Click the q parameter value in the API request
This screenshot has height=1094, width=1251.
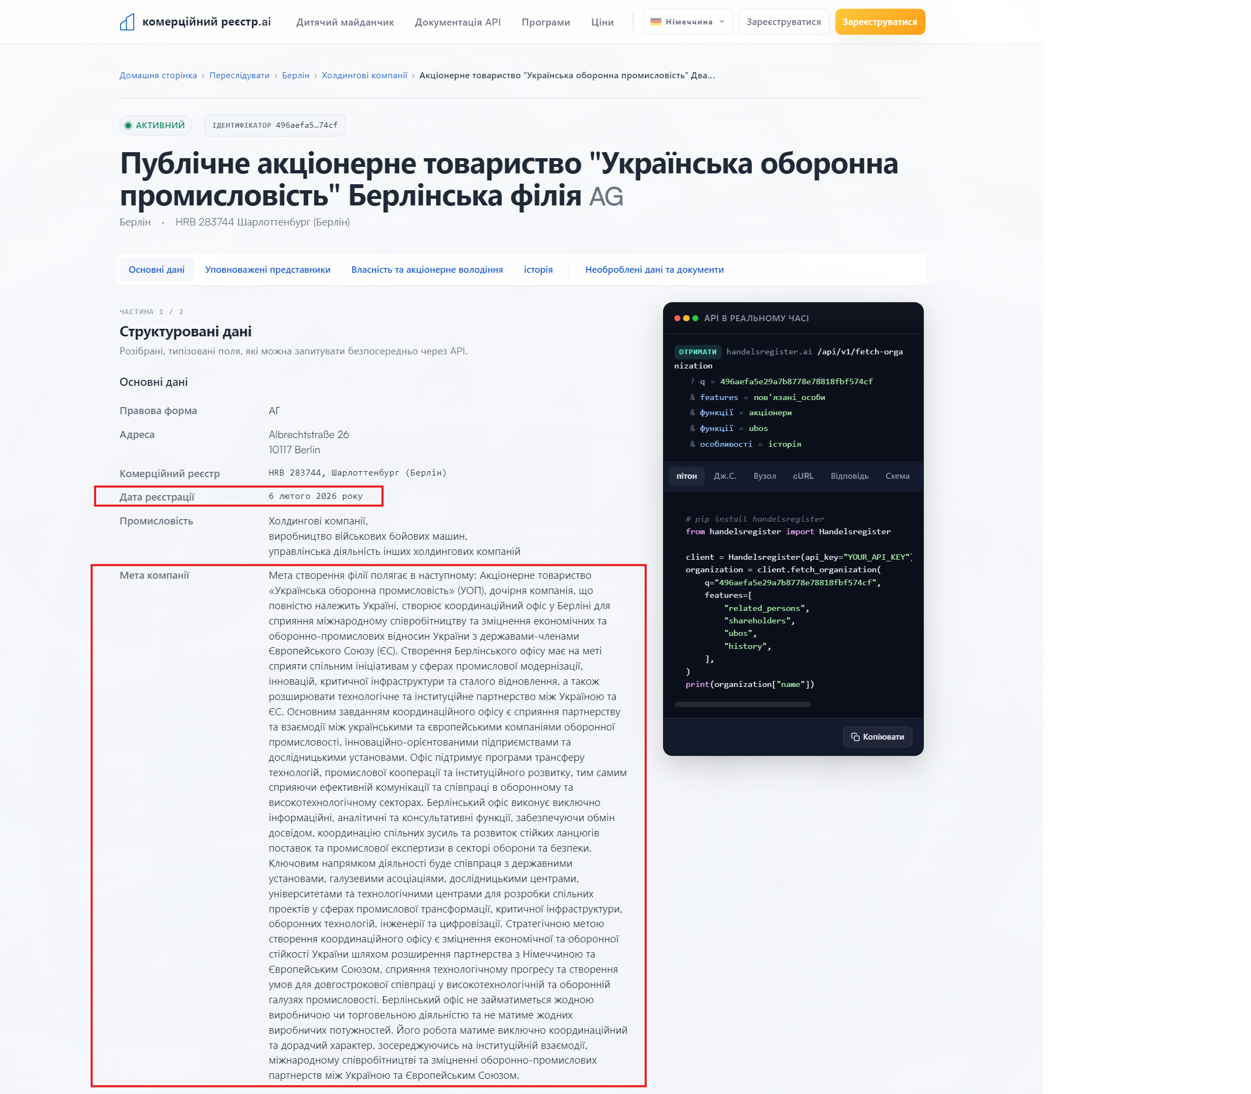tap(796, 381)
